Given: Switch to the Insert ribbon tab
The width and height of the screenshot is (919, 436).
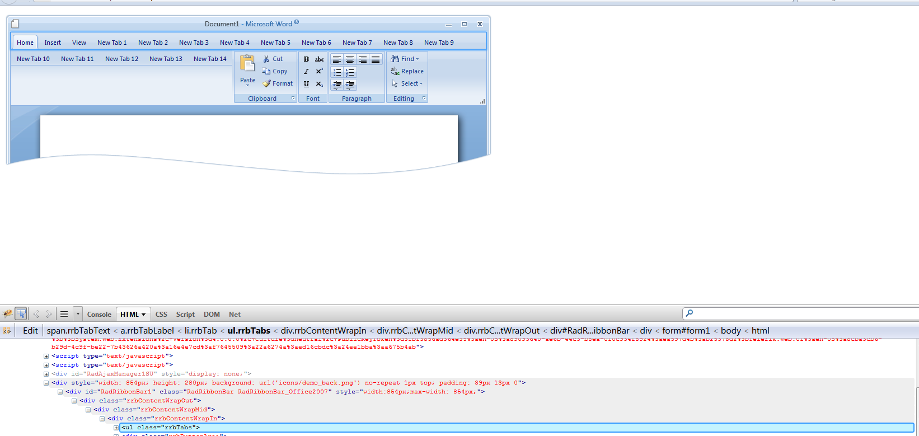Looking at the screenshot, I should click(53, 43).
